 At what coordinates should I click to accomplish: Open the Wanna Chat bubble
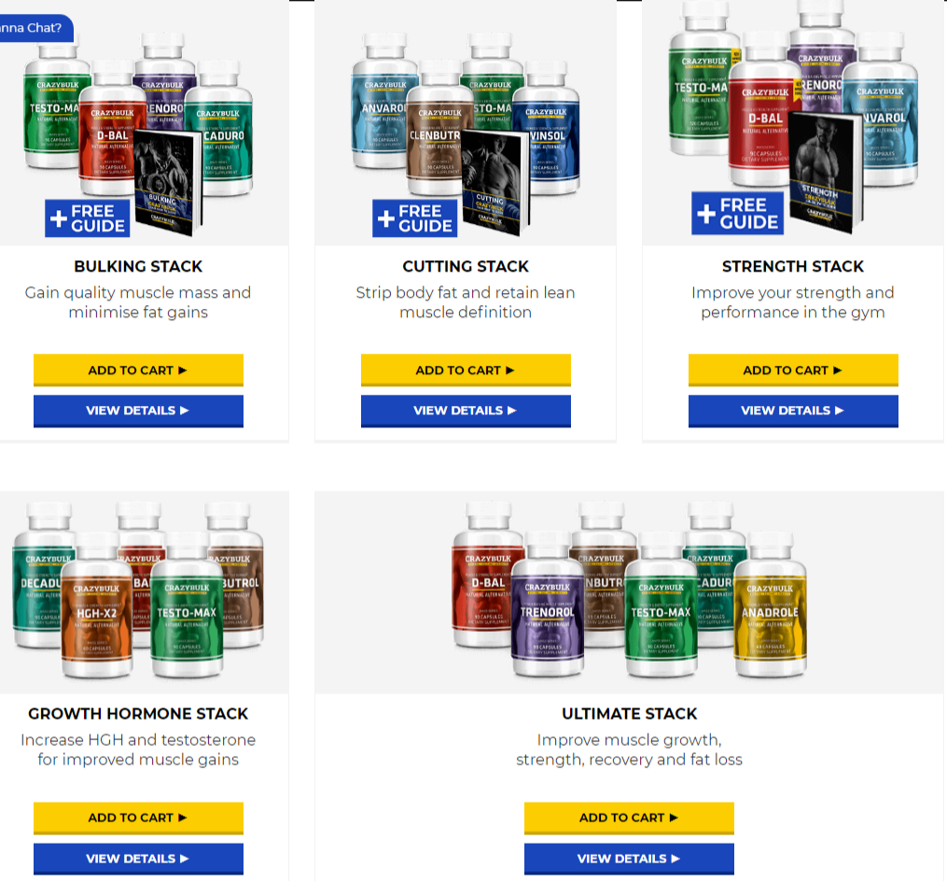[34, 28]
